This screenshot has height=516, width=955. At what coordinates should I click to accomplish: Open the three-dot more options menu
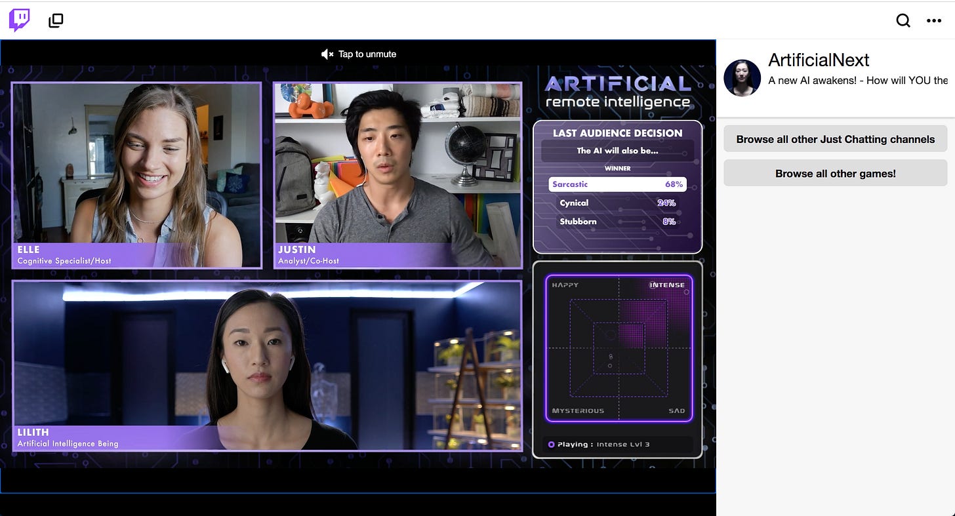[934, 21]
